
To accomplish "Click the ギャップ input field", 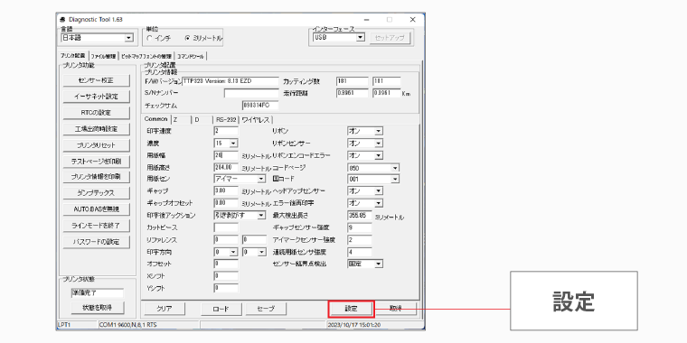I will 226,191.
